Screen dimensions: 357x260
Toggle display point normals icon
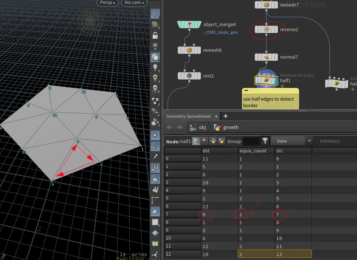[155, 146]
